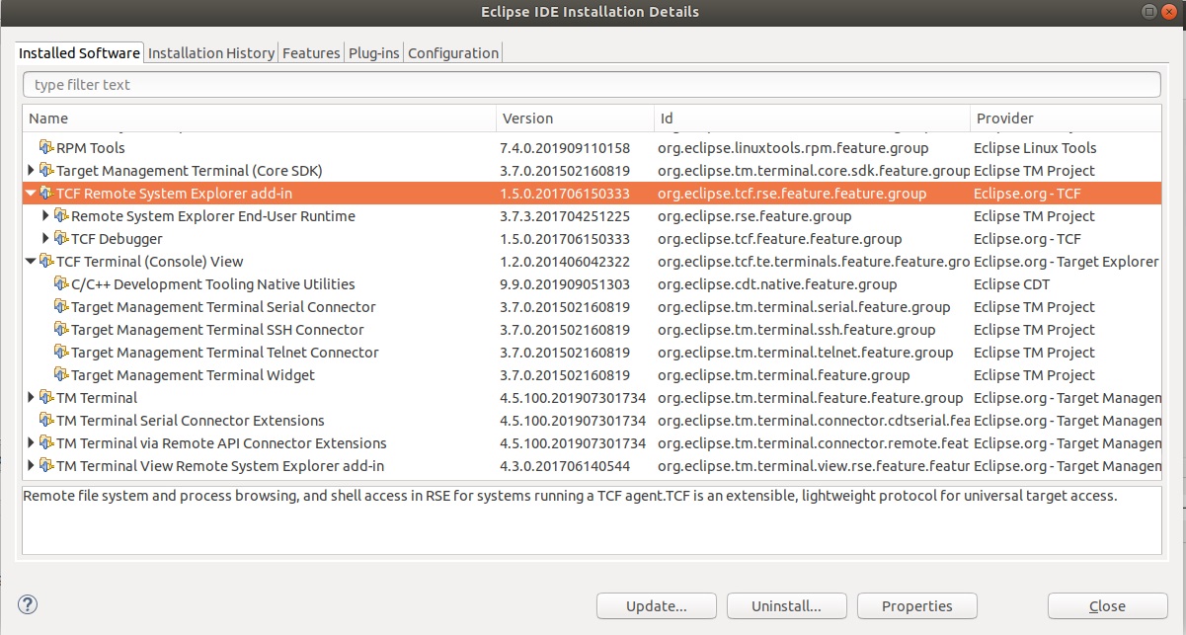Click id org.eclipse.cdt.native.feature.group
The image size is (1186, 635).
(x=777, y=284)
